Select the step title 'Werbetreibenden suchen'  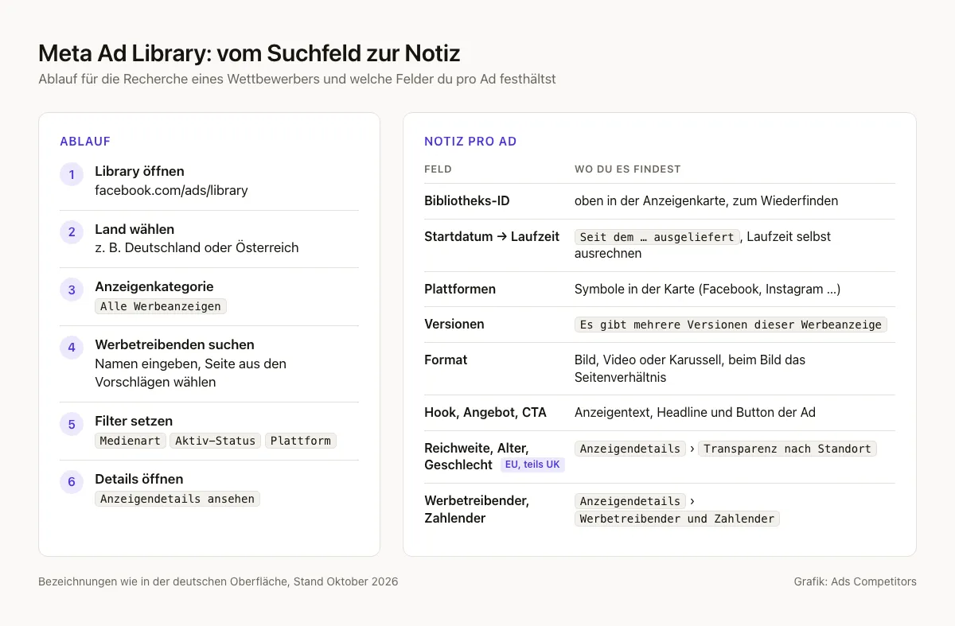174,344
